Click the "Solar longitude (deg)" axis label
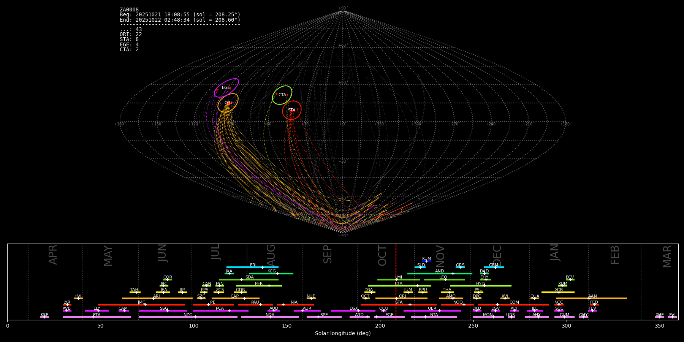Image resolution: width=684 pixels, height=342 pixels. [343, 334]
